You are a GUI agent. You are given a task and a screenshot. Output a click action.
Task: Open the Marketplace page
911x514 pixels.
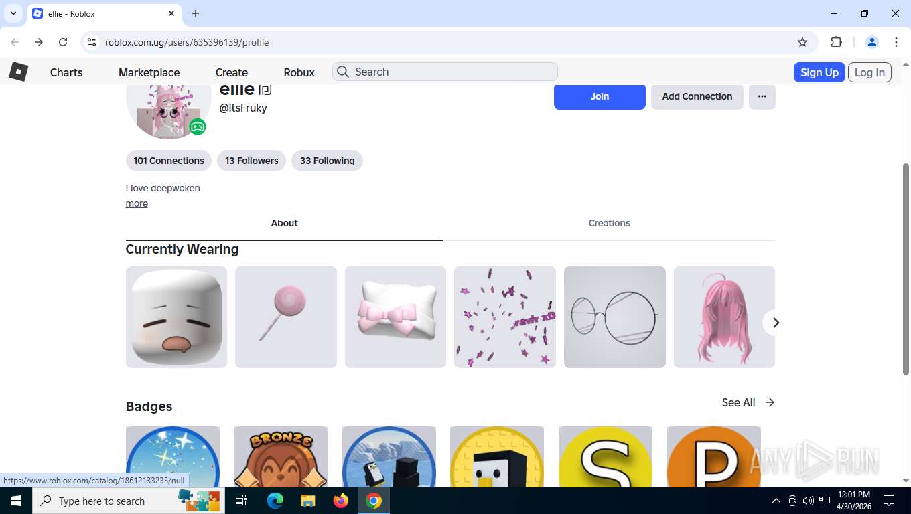click(149, 72)
